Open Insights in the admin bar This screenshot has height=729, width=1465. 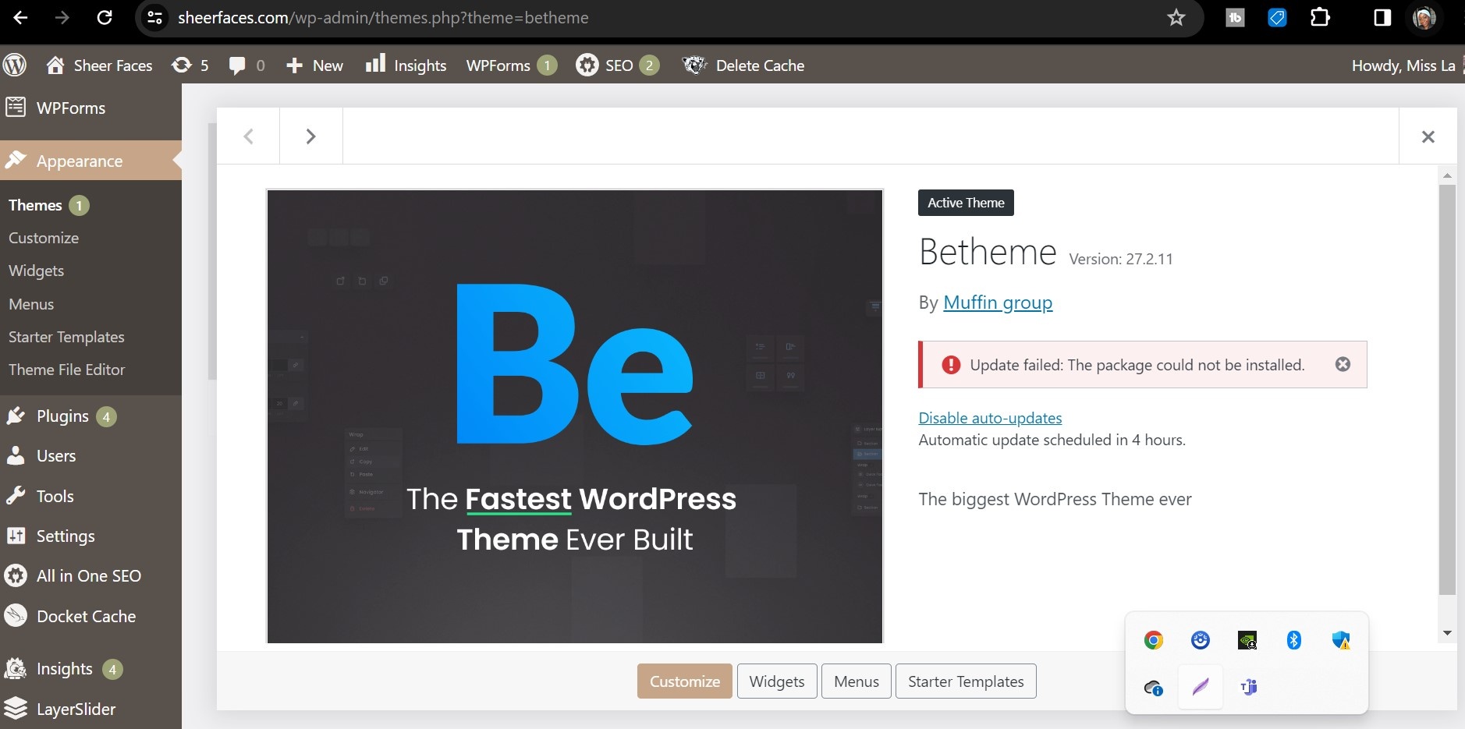click(406, 65)
